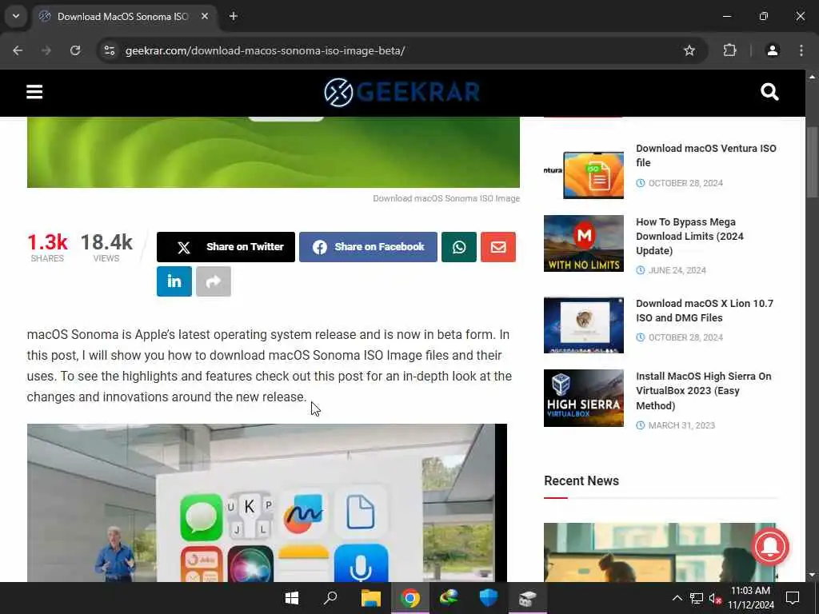Click the 'Download macOS Sonoma ISO Image' caption

click(446, 198)
